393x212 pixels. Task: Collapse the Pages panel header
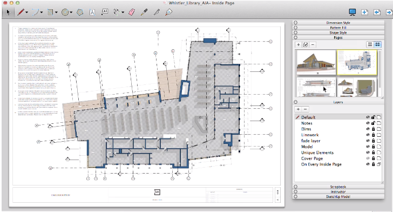click(338, 37)
